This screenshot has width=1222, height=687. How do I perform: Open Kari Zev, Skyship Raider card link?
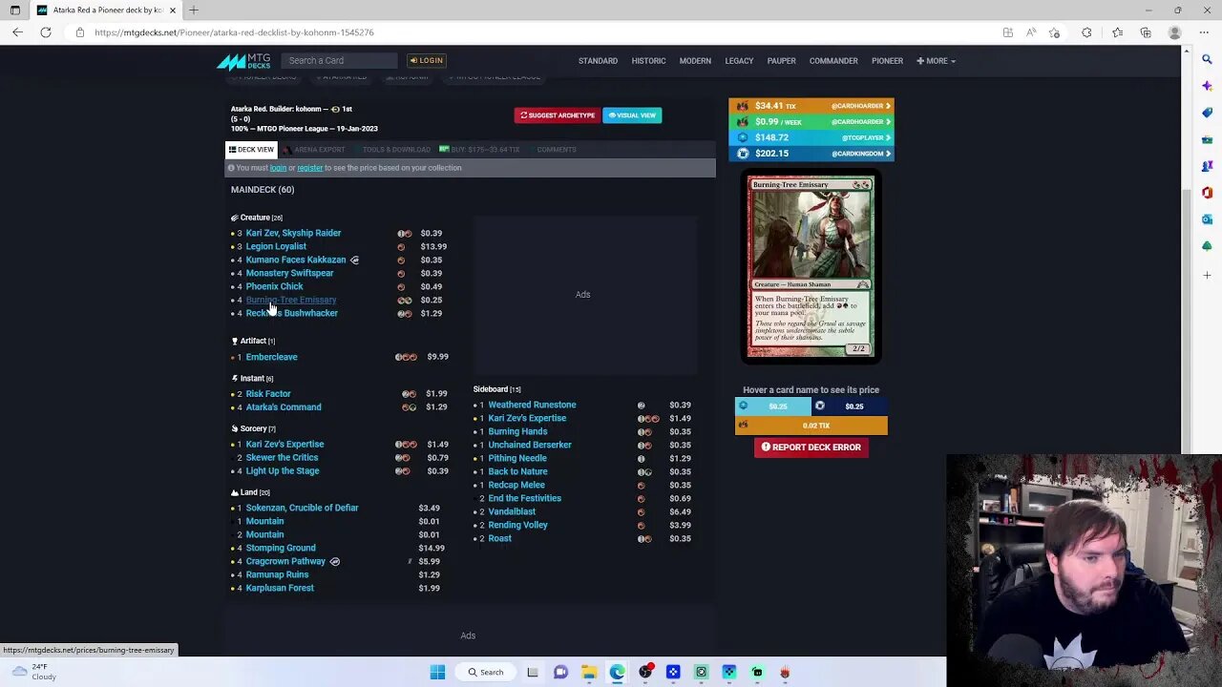click(293, 233)
